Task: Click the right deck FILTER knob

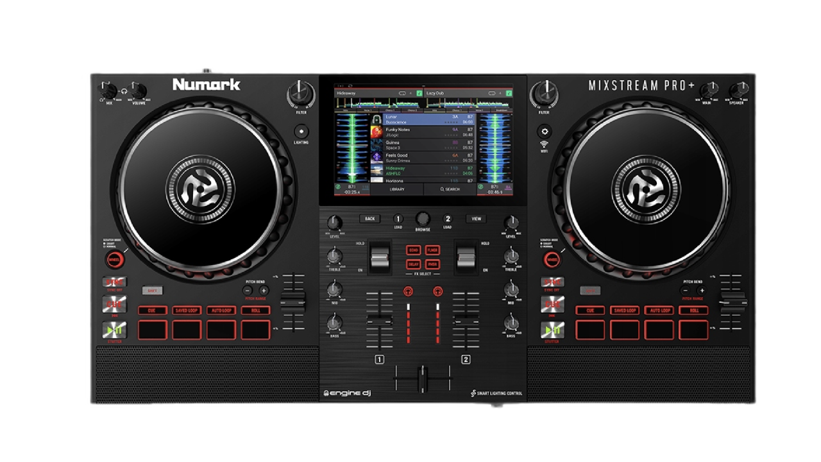Action: click(x=545, y=94)
